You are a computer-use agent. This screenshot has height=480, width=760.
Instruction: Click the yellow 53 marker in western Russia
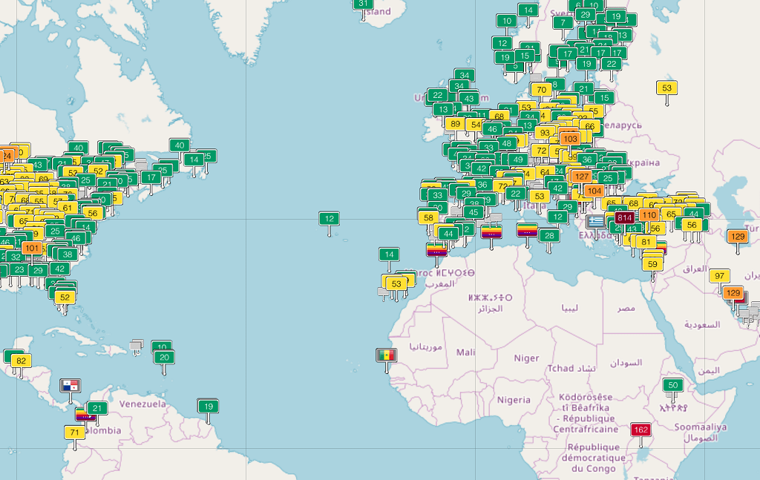666,88
